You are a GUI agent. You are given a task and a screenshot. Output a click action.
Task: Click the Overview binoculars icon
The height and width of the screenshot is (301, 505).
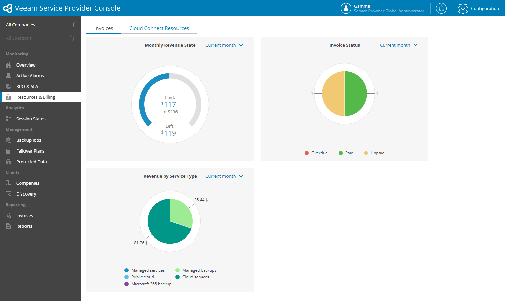[8, 65]
